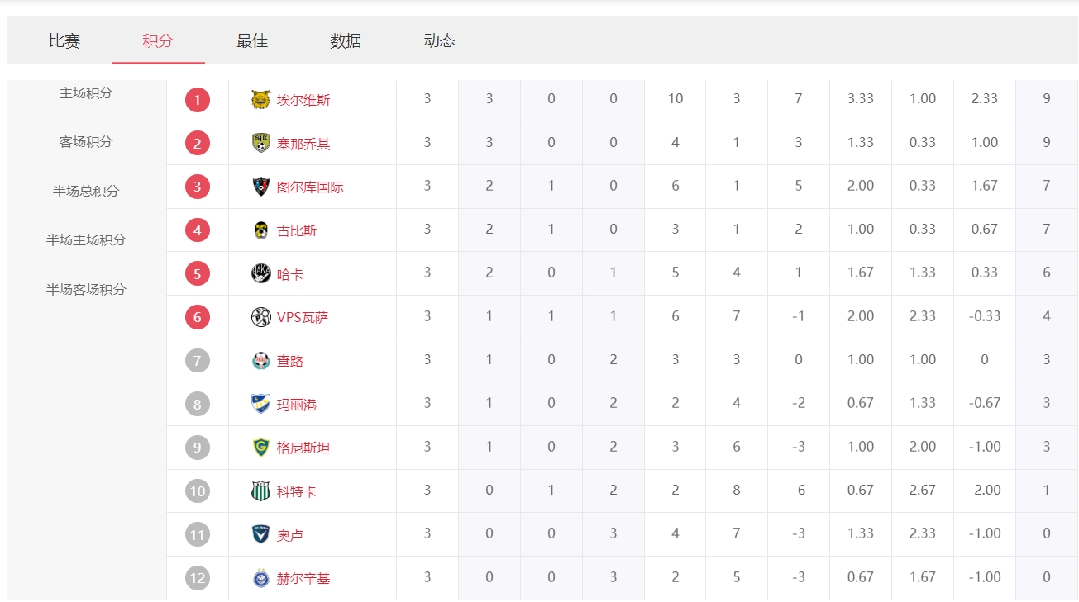Choose 半场客场积分 in the sidebar

[x=86, y=289]
